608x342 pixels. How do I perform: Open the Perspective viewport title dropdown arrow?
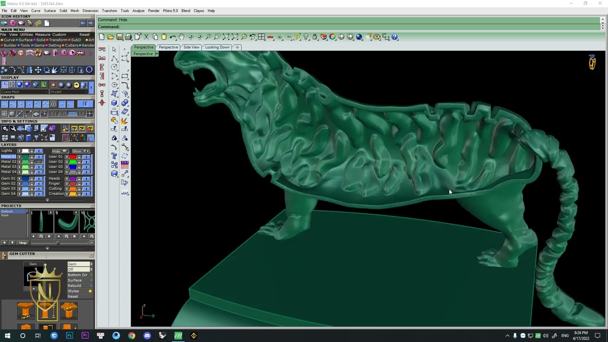(x=156, y=54)
